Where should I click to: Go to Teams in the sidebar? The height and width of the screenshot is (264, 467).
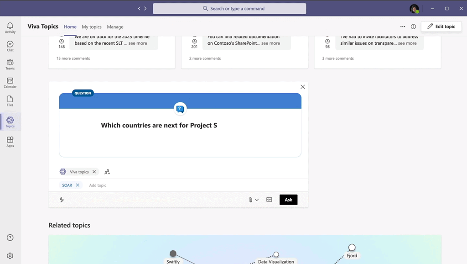point(10,64)
